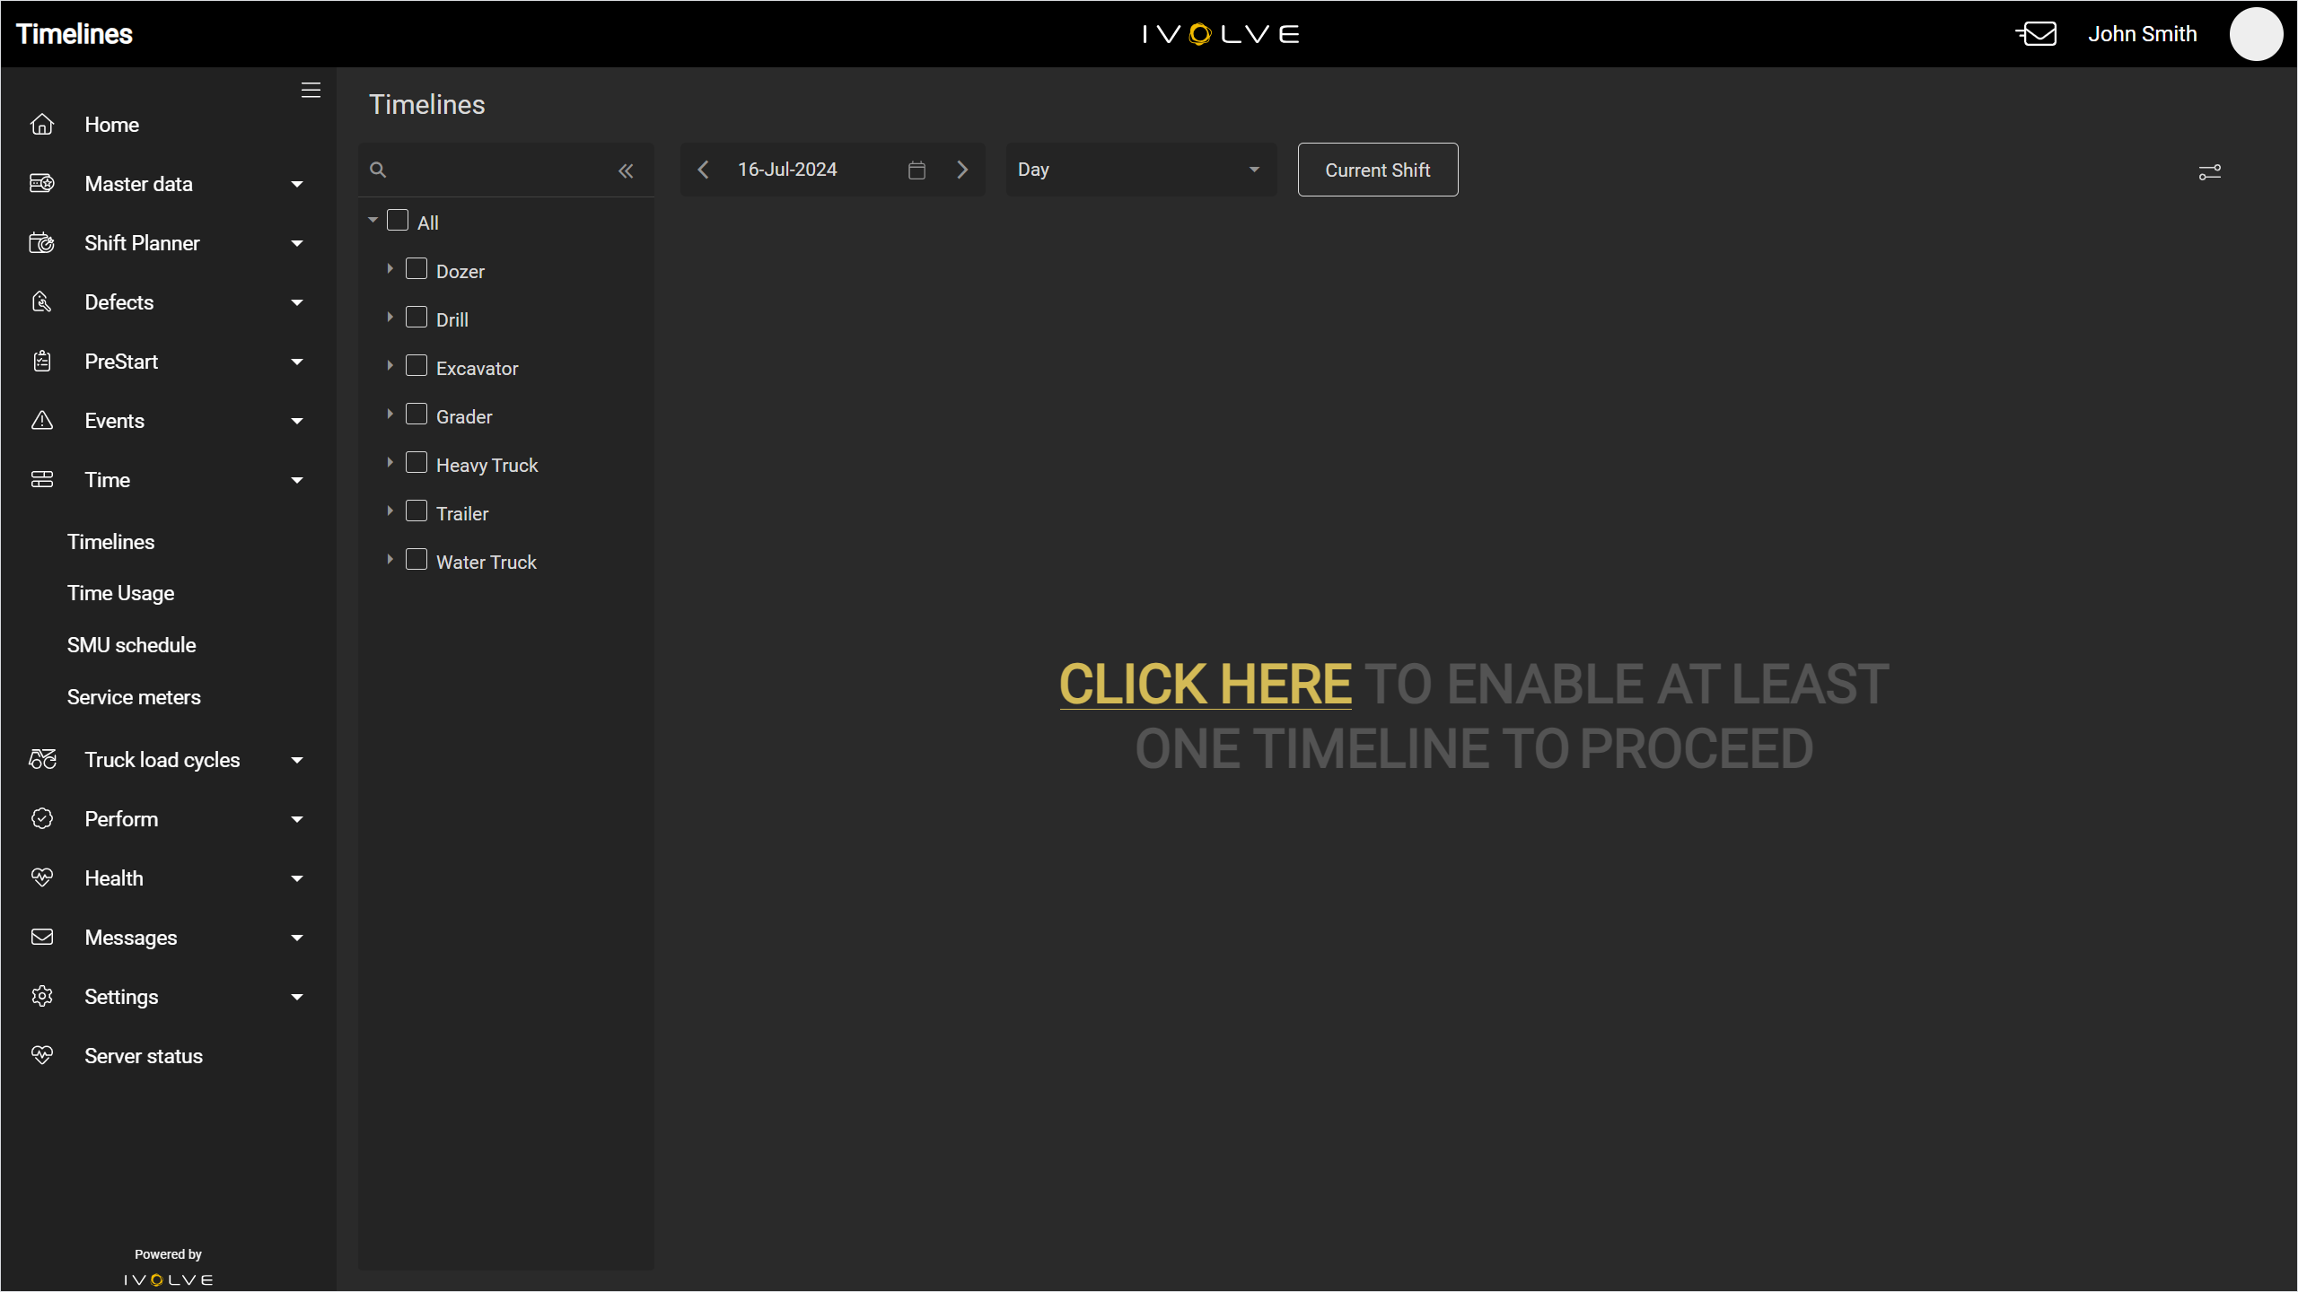
Task: Collapse the All tree node arrow
Action: [373, 220]
